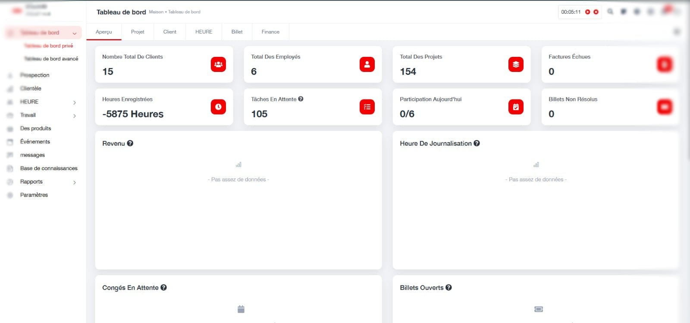
Task: Go to Base de connaissances
Action: 49,168
